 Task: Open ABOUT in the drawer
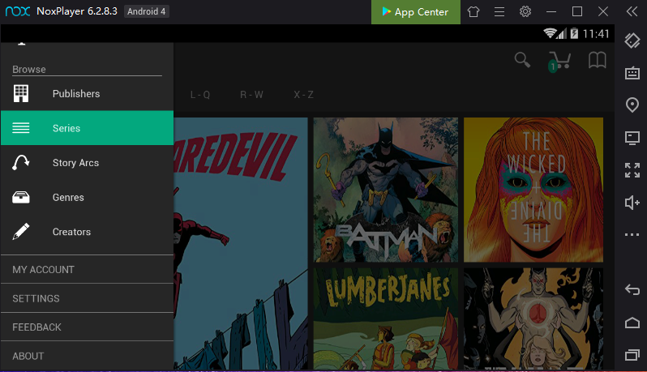coord(87,356)
